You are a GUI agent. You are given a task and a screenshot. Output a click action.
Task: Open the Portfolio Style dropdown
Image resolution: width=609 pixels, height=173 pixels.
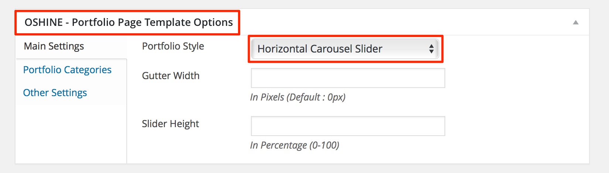click(344, 49)
